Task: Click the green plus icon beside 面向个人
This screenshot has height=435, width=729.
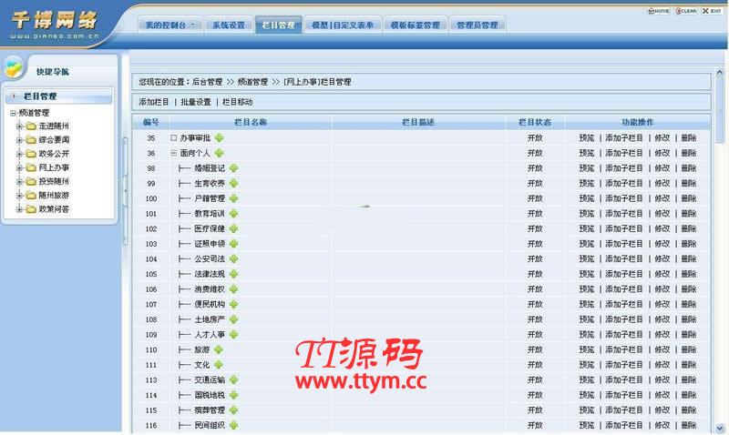Action: click(219, 153)
